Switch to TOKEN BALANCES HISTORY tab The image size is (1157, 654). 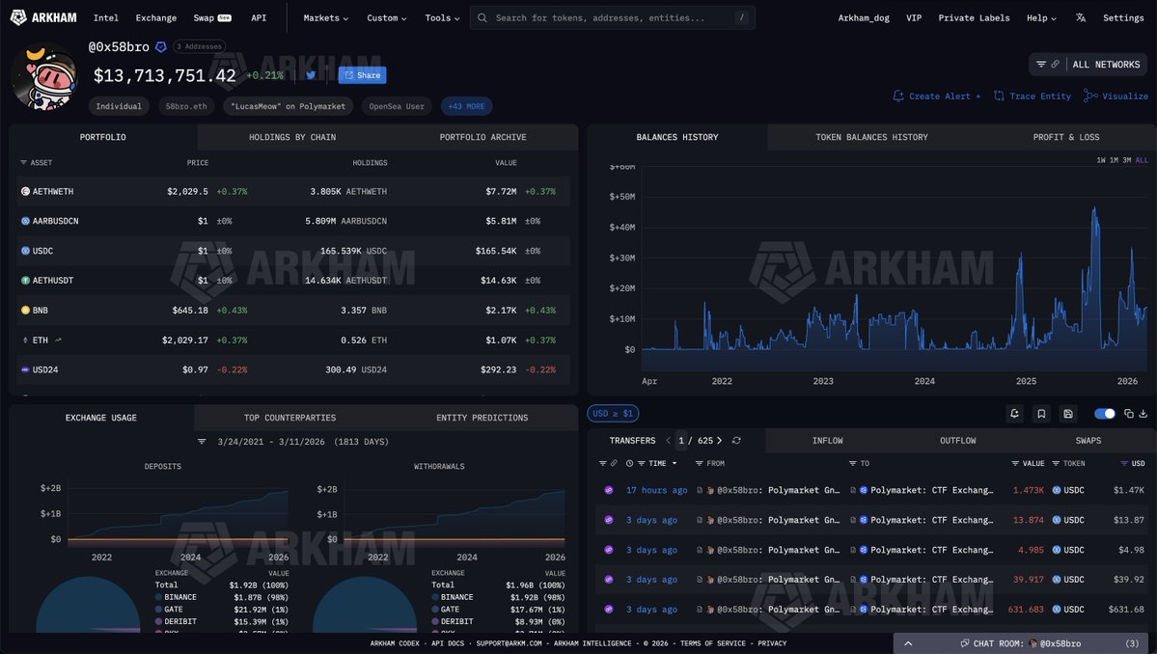871,137
